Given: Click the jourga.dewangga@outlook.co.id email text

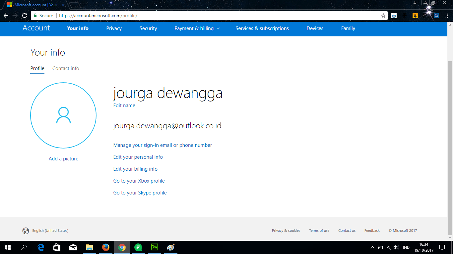Looking at the screenshot, I should [x=167, y=126].
